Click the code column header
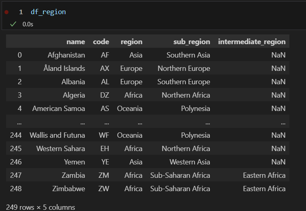The height and width of the screenshot is (211, 306). pos(101,42)
